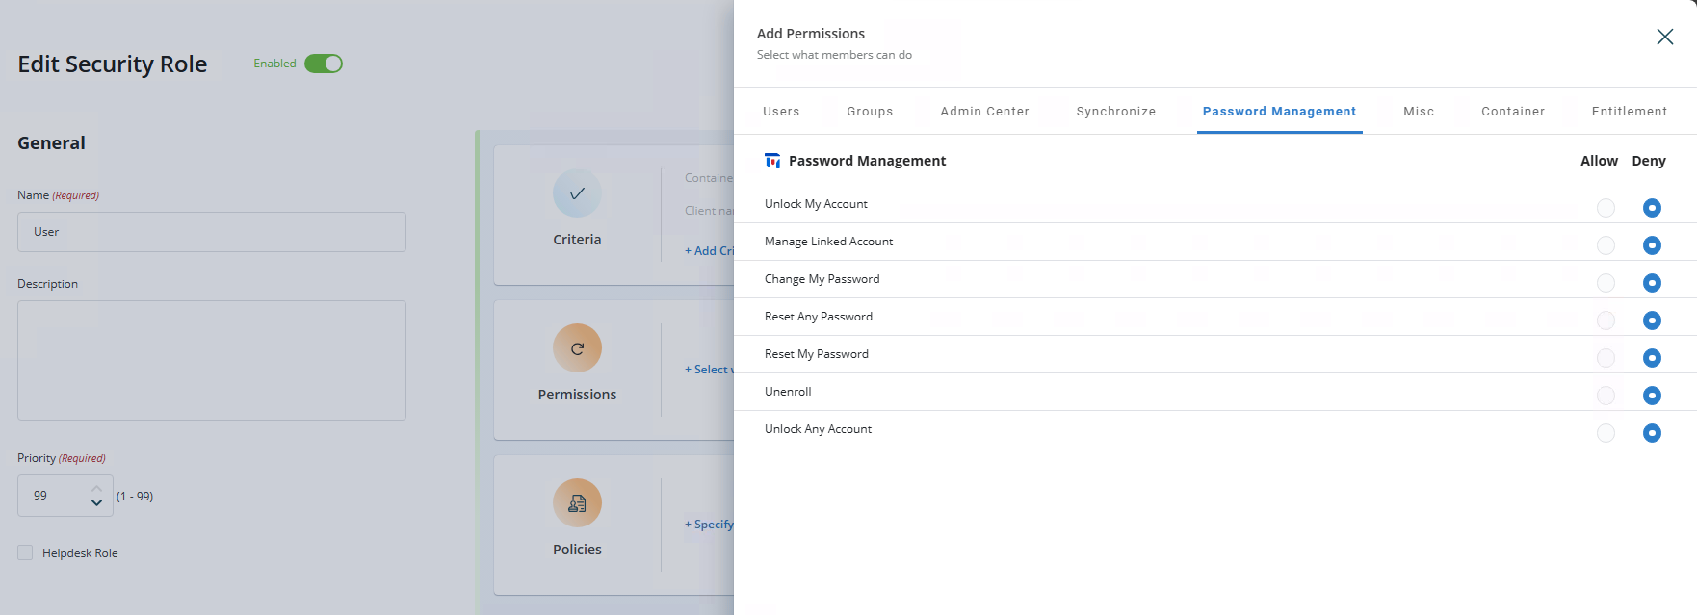Decrease Priority using the down arrow
This screenshot has height=615, width=1697.
click(x=96, y=503)
